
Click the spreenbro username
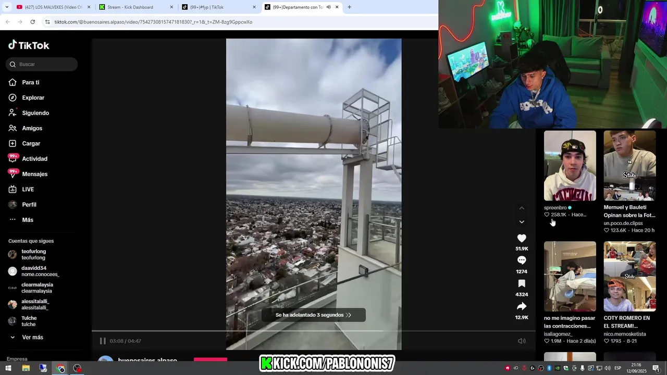[555, 208]
